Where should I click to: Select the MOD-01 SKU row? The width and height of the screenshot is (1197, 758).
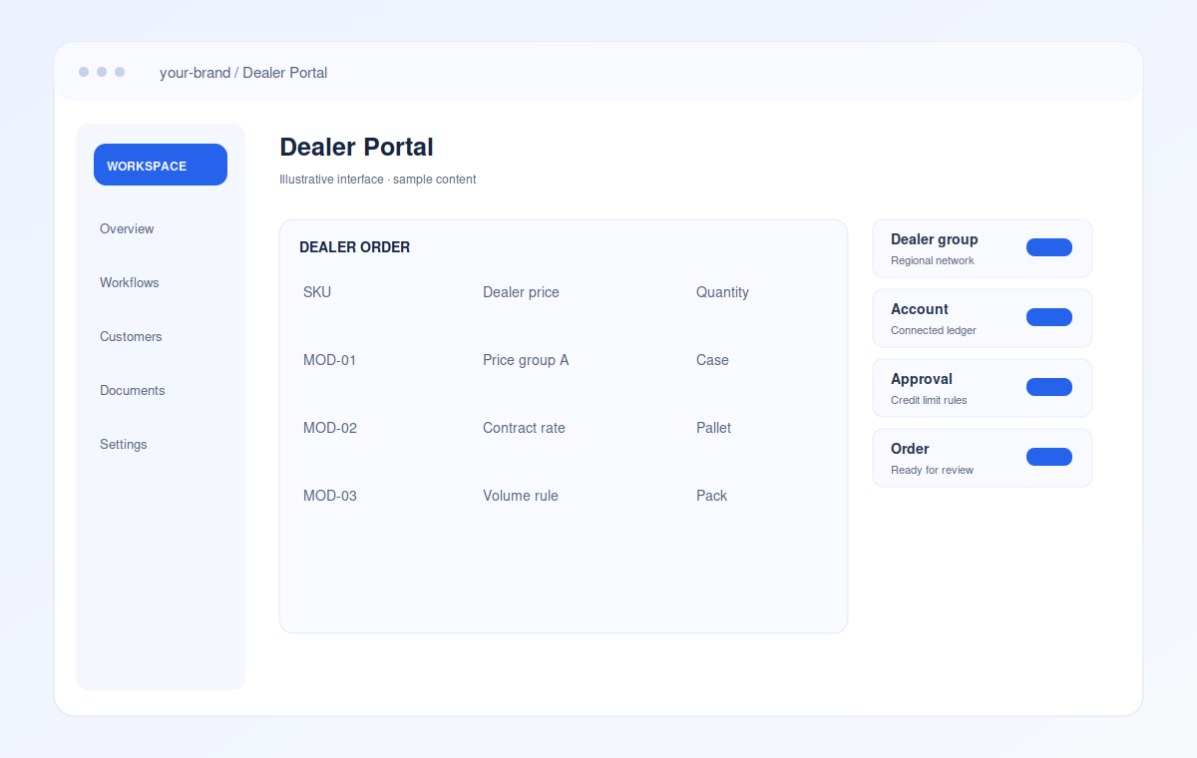point(564,360)
